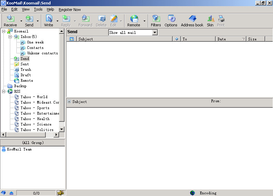This screenshot has width=273, height=196.
Task: Open Filters from the toolbar
Action: 156,21
